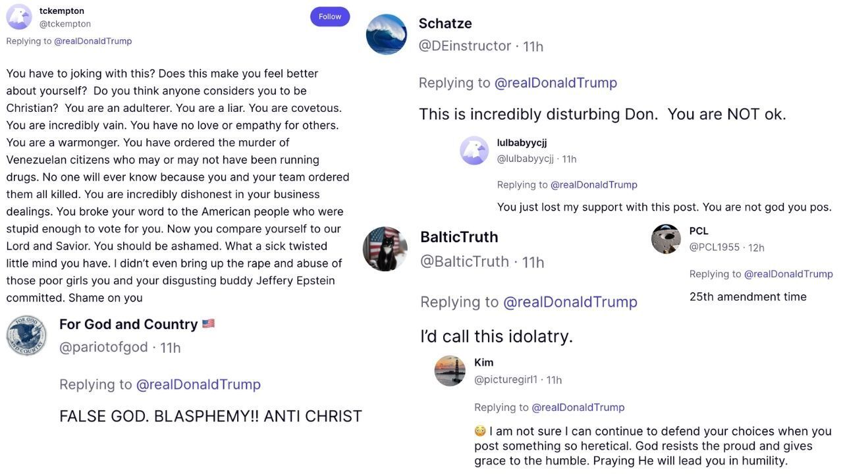Open For God and Country seal avatar
The height and width of the screenshot is (474, 843).
(x=26, y=336)
